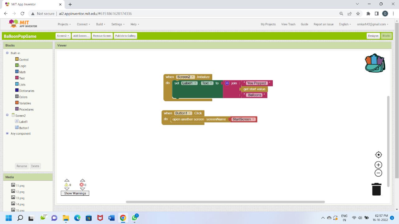This screenshot has height=224, width=399.
Task: Switch to Designer view
Action: point(373,36)
